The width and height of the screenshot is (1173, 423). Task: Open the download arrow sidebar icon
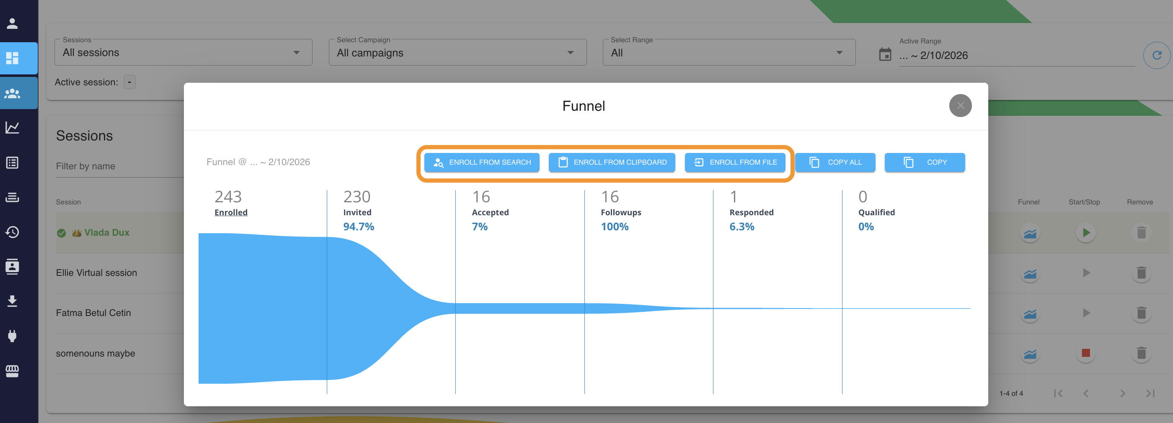pyautogui.click(x=12, y=301)
